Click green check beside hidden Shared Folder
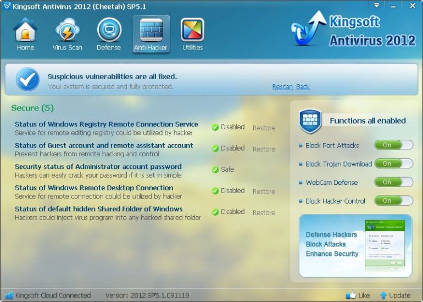The height and width of the screenshot is (302, 423). (215, 212)
